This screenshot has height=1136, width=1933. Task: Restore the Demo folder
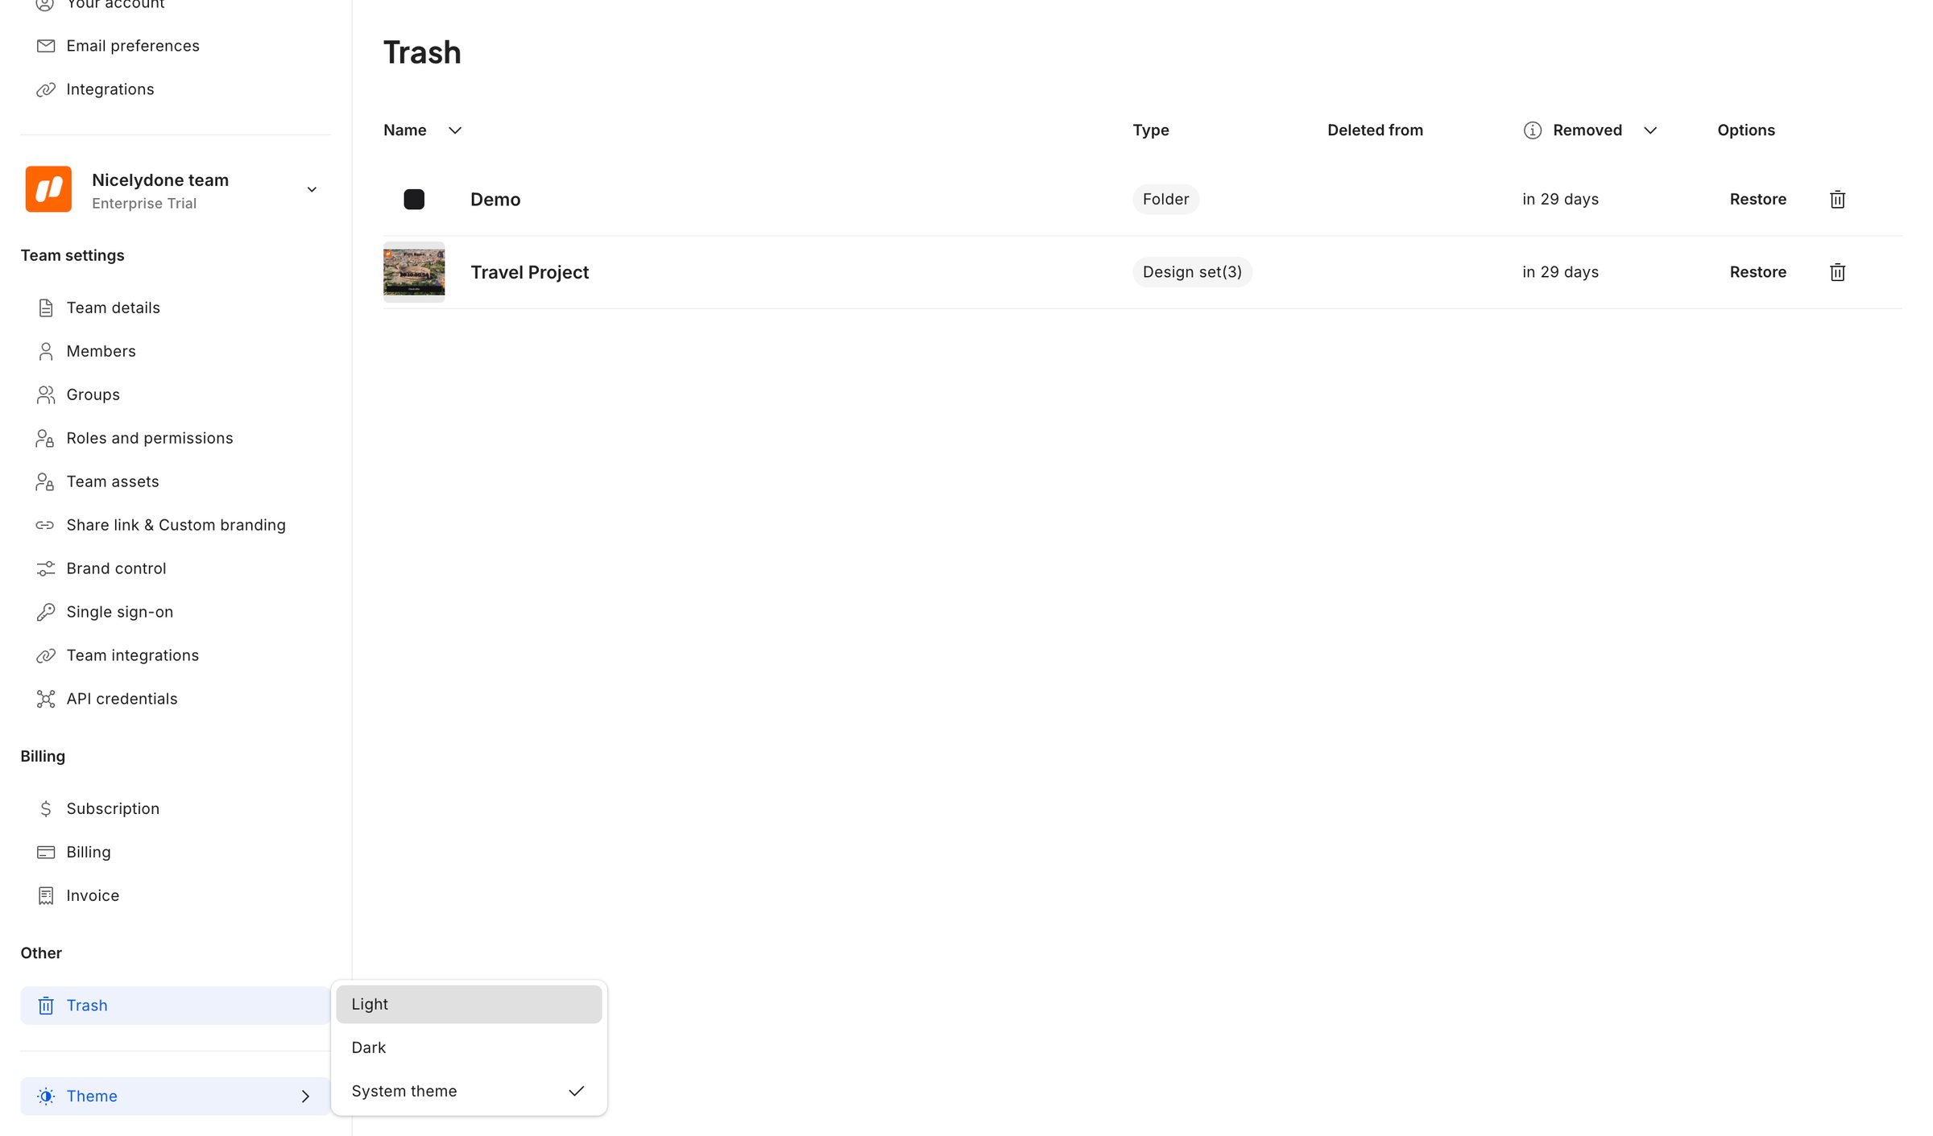[1757, 199]
